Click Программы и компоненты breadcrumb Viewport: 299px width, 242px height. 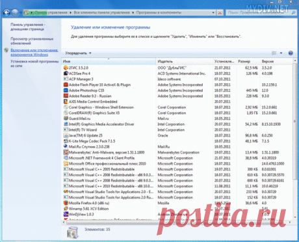tap(159, 12)
